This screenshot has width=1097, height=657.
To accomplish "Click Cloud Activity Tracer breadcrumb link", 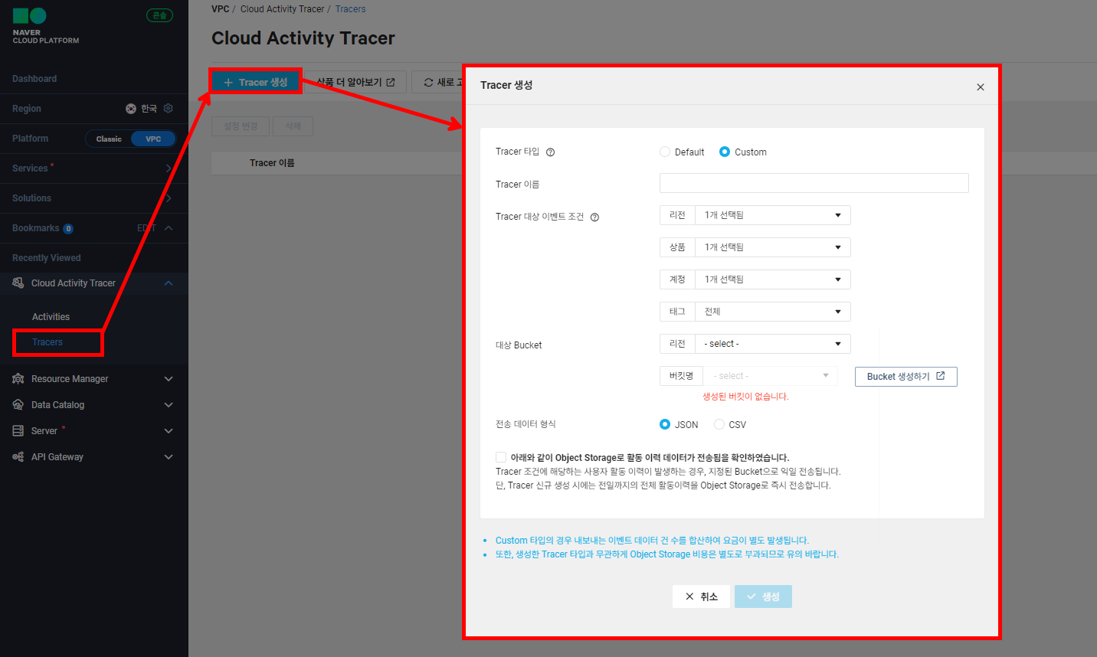I will point(282,9).
